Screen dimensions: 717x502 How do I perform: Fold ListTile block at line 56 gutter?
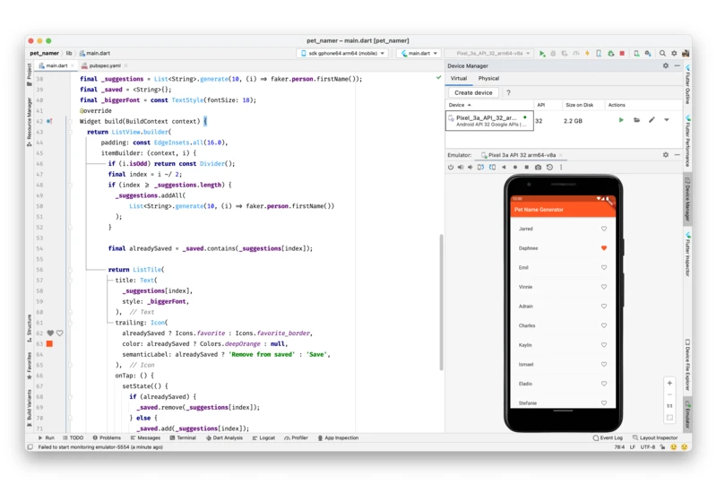tap(71, 270)
